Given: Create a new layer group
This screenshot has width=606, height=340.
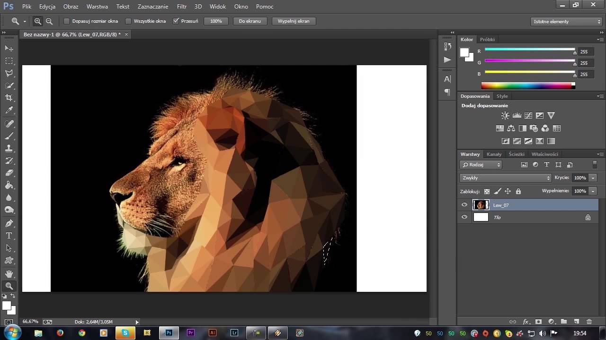Looking at the screenshot, I should (564, 322).
